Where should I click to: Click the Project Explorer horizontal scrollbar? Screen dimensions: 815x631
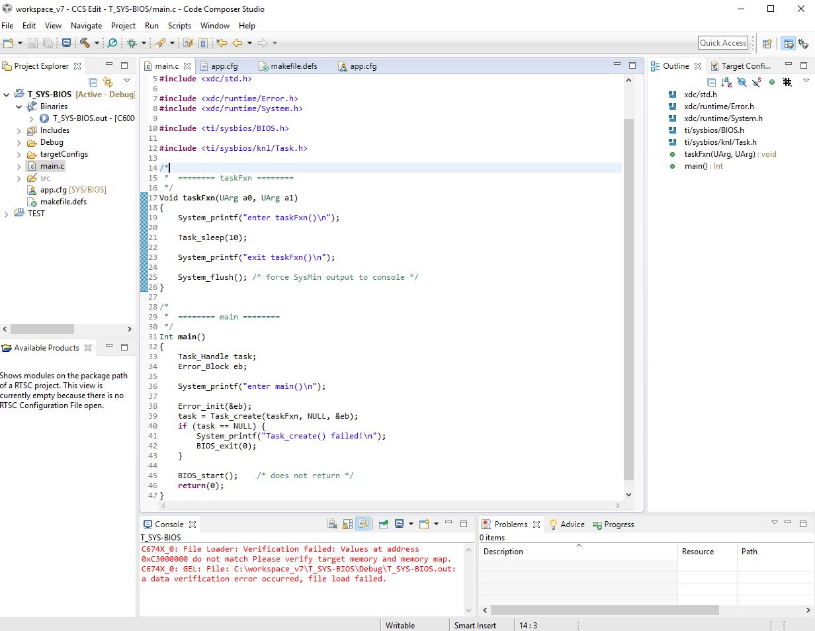tap(43, 329)
